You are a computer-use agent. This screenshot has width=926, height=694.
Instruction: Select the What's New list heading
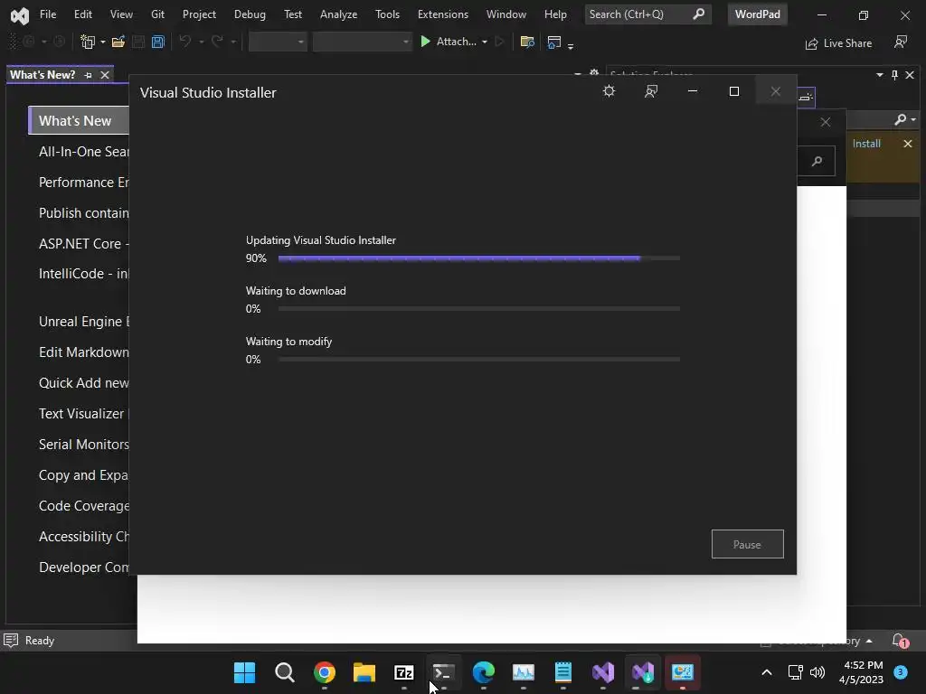[79, 120]
